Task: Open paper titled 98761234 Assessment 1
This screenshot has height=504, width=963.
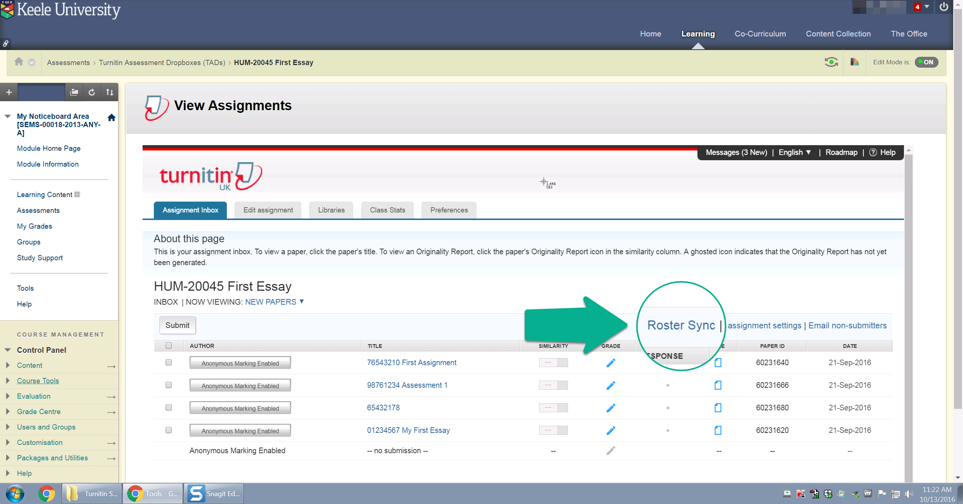Action: [x=407, y=385]
